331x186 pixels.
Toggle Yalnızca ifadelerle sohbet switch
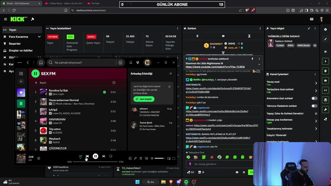pyautogui.click(x=314, y=106)
